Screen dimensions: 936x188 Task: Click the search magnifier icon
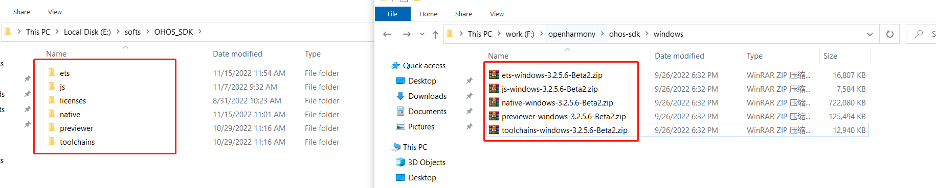(919, 34)
